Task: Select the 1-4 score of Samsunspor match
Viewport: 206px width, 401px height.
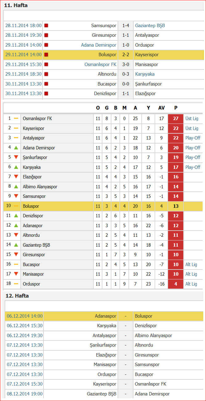Action: tap(126, 26)
